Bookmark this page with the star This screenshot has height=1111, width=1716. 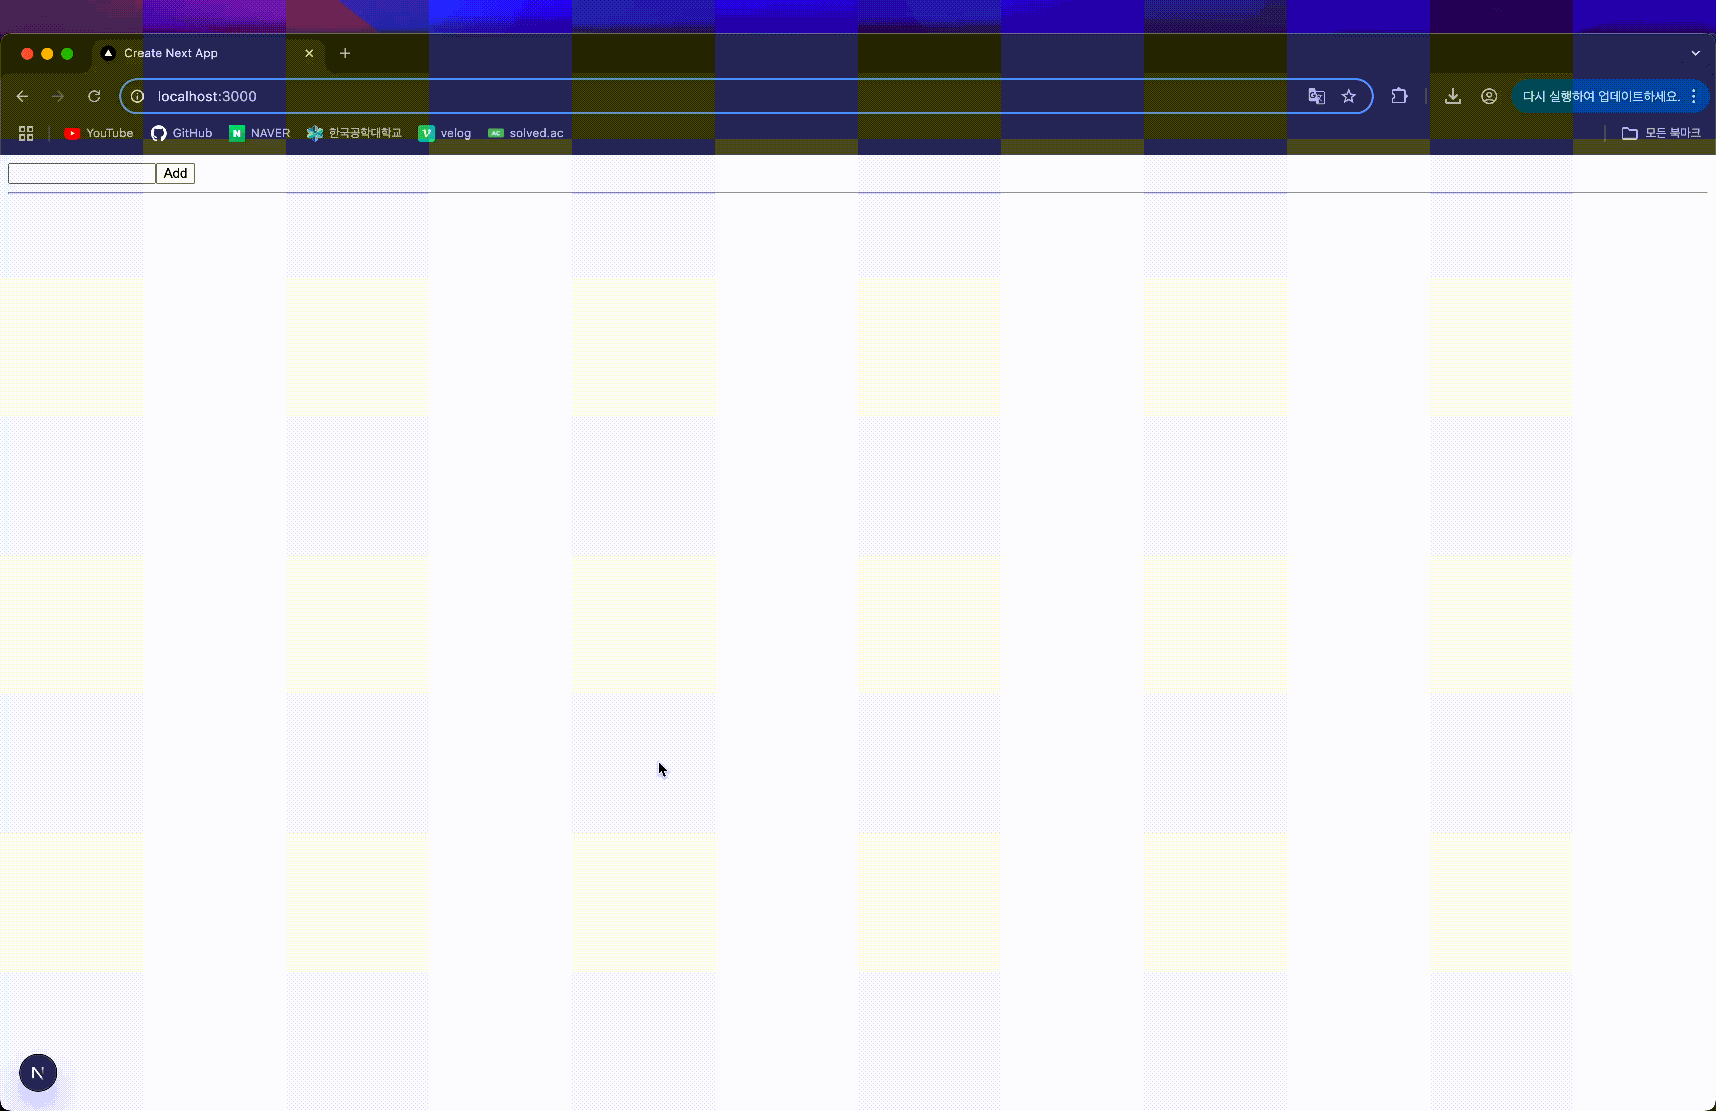tap(1349, 97)
